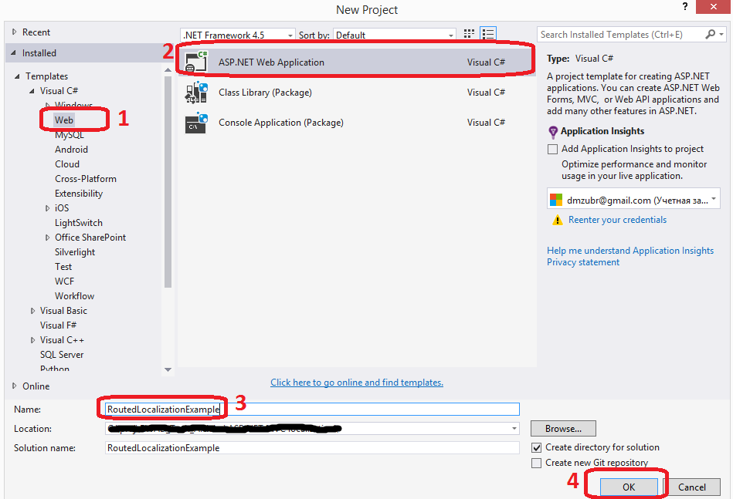The width and height of the screenshot is (733, 499).
Task: Select the Cloud template category
Action: click(x=67, y=164)
